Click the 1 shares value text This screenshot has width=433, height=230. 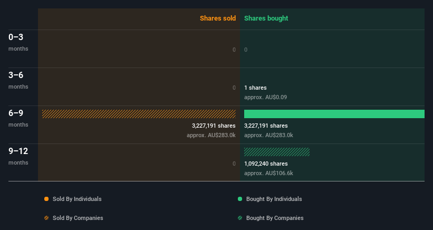(x=255, y=88)
